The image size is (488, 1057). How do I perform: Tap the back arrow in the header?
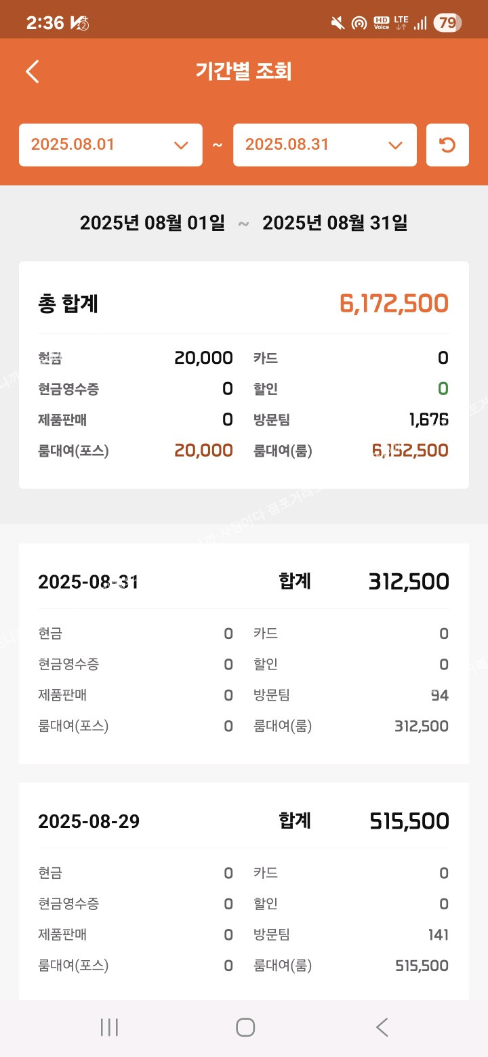33,71
